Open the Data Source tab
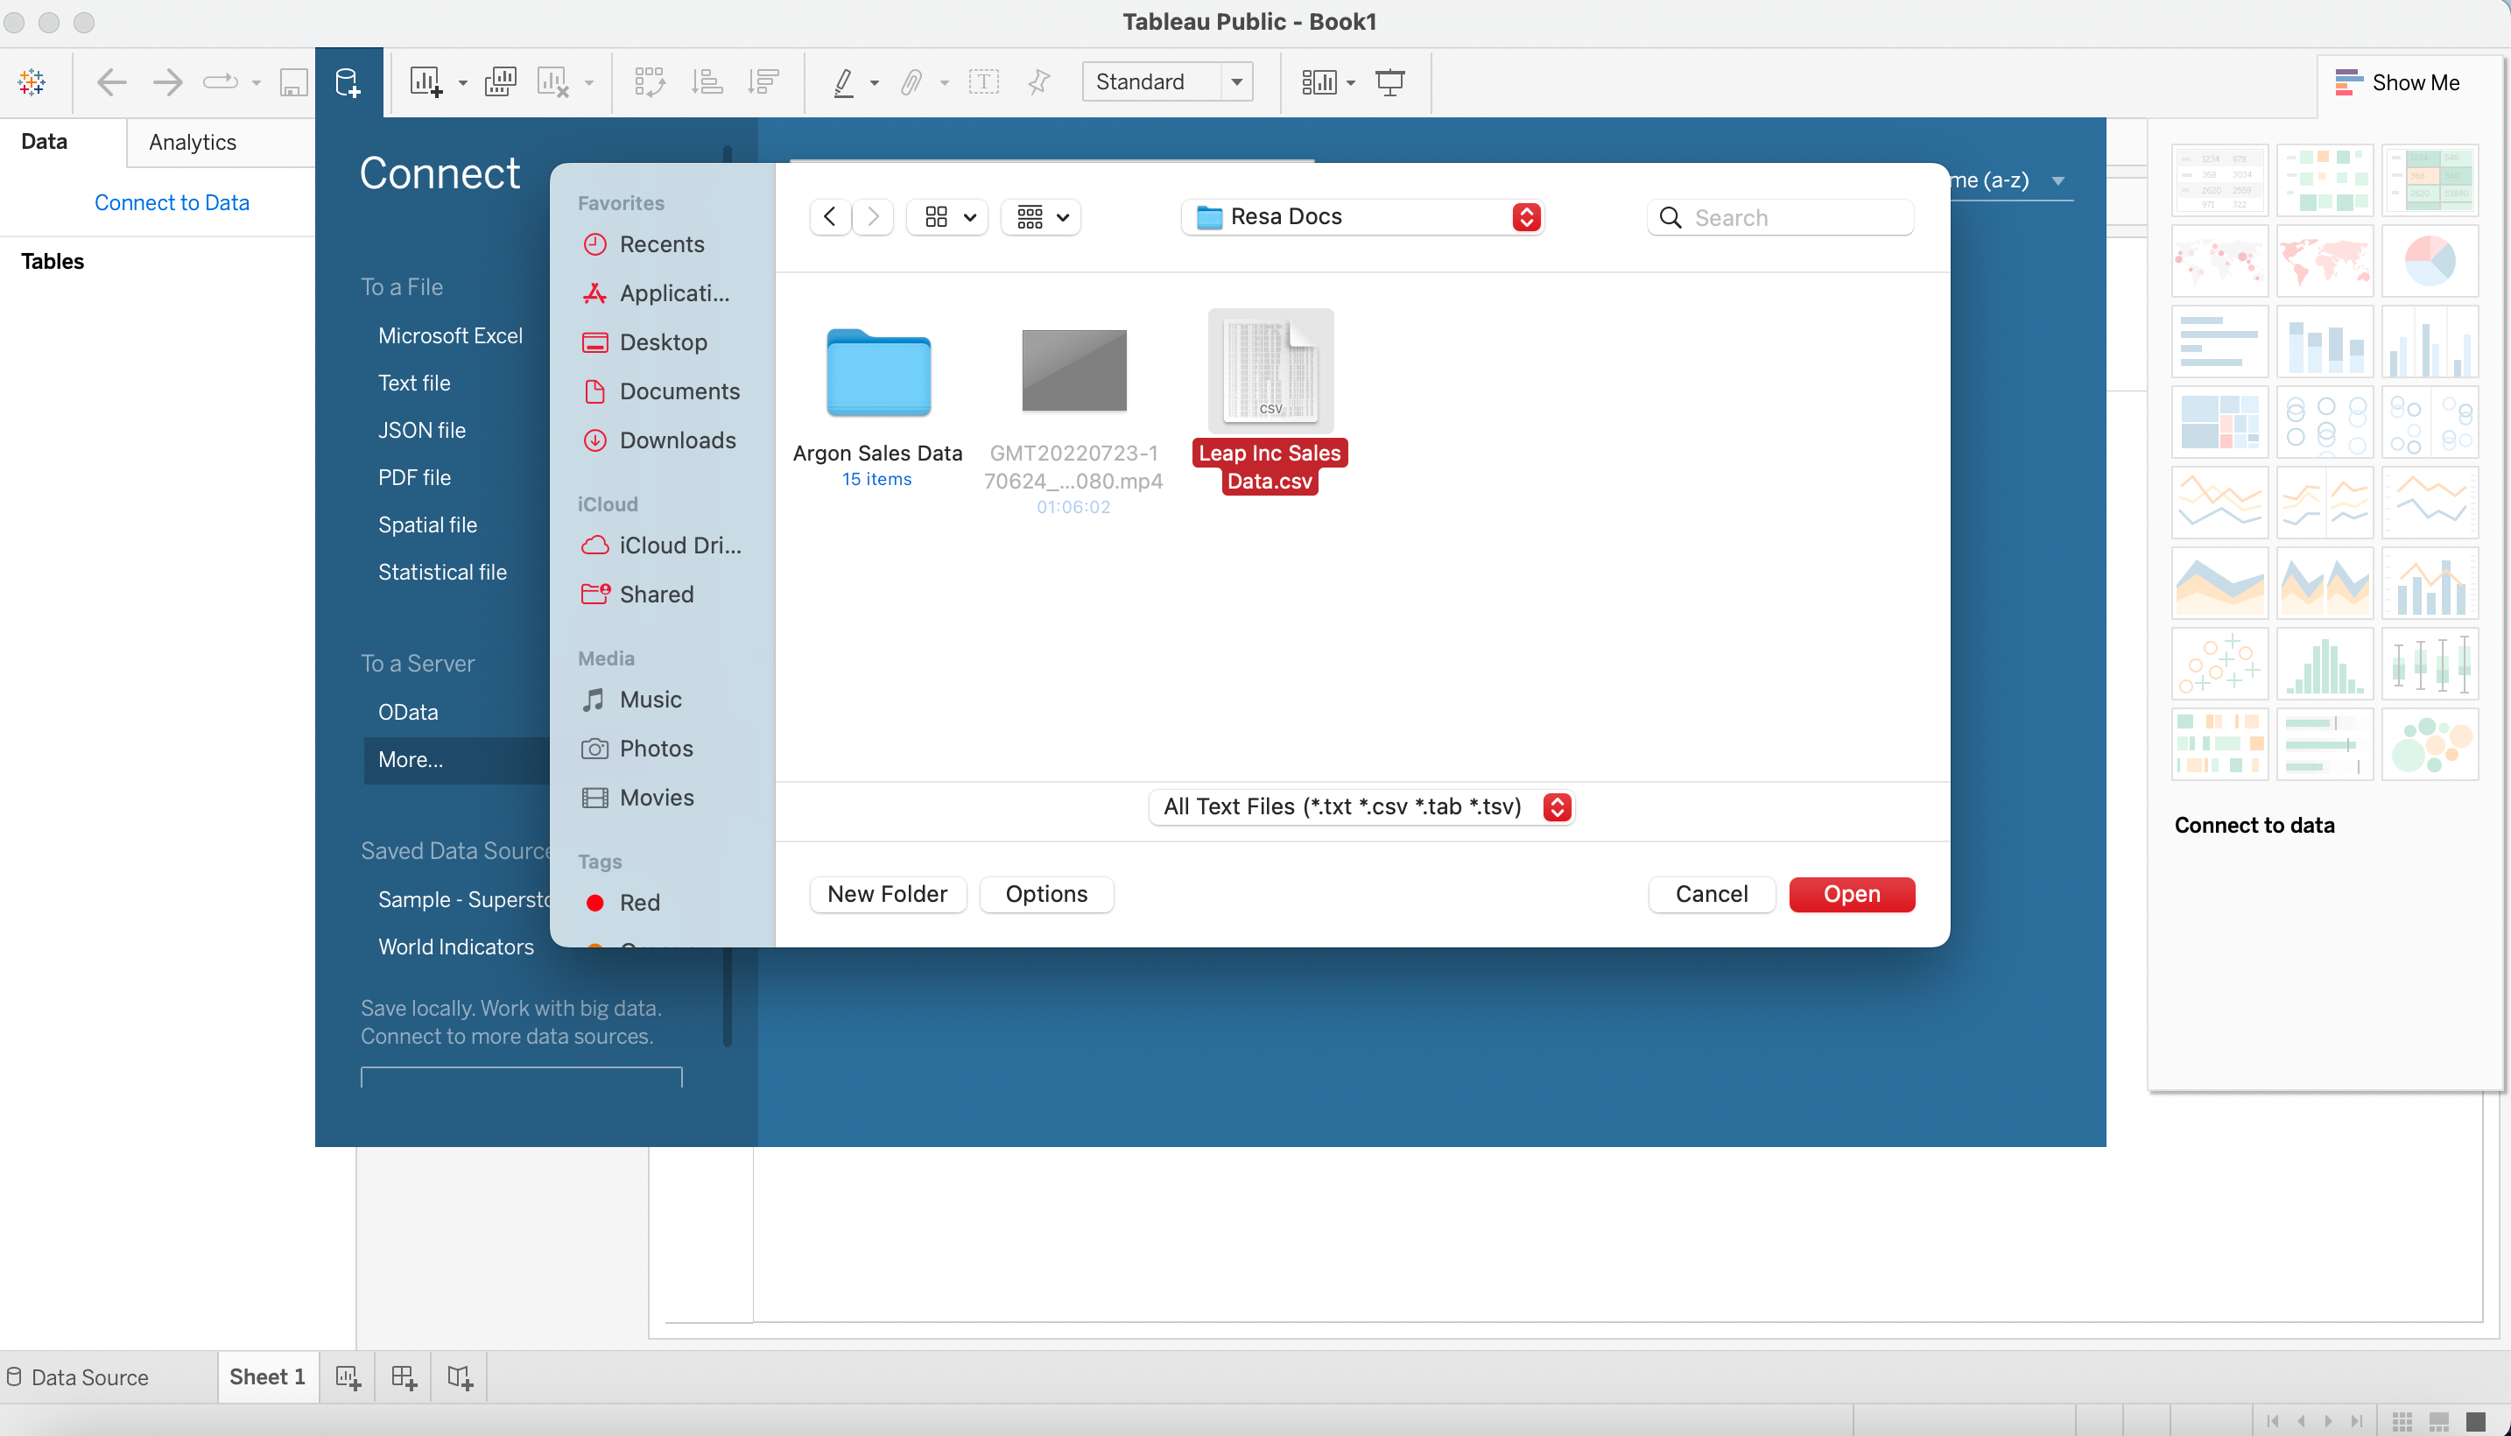Viewport: 2511px width, 1436px height. tap(88, 1376)
